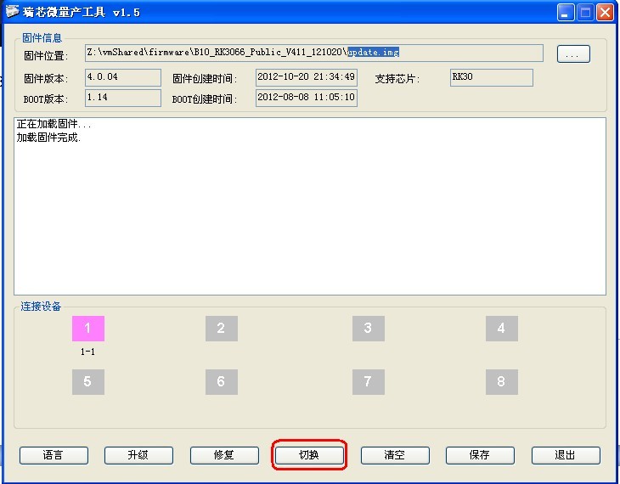
Task: Select device slot 4
Action: [502, 329]
